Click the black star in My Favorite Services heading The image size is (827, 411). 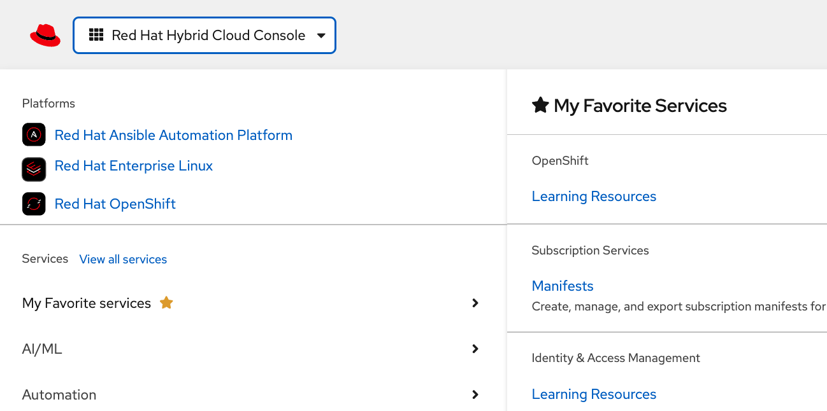click(540, 105)
